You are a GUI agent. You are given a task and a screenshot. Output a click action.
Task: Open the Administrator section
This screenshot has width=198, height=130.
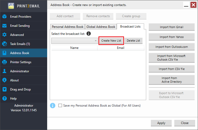click(x=24, y=71)
